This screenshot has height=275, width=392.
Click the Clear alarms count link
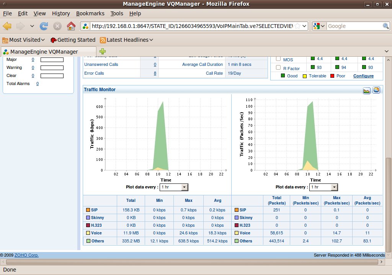pos(33,75)
